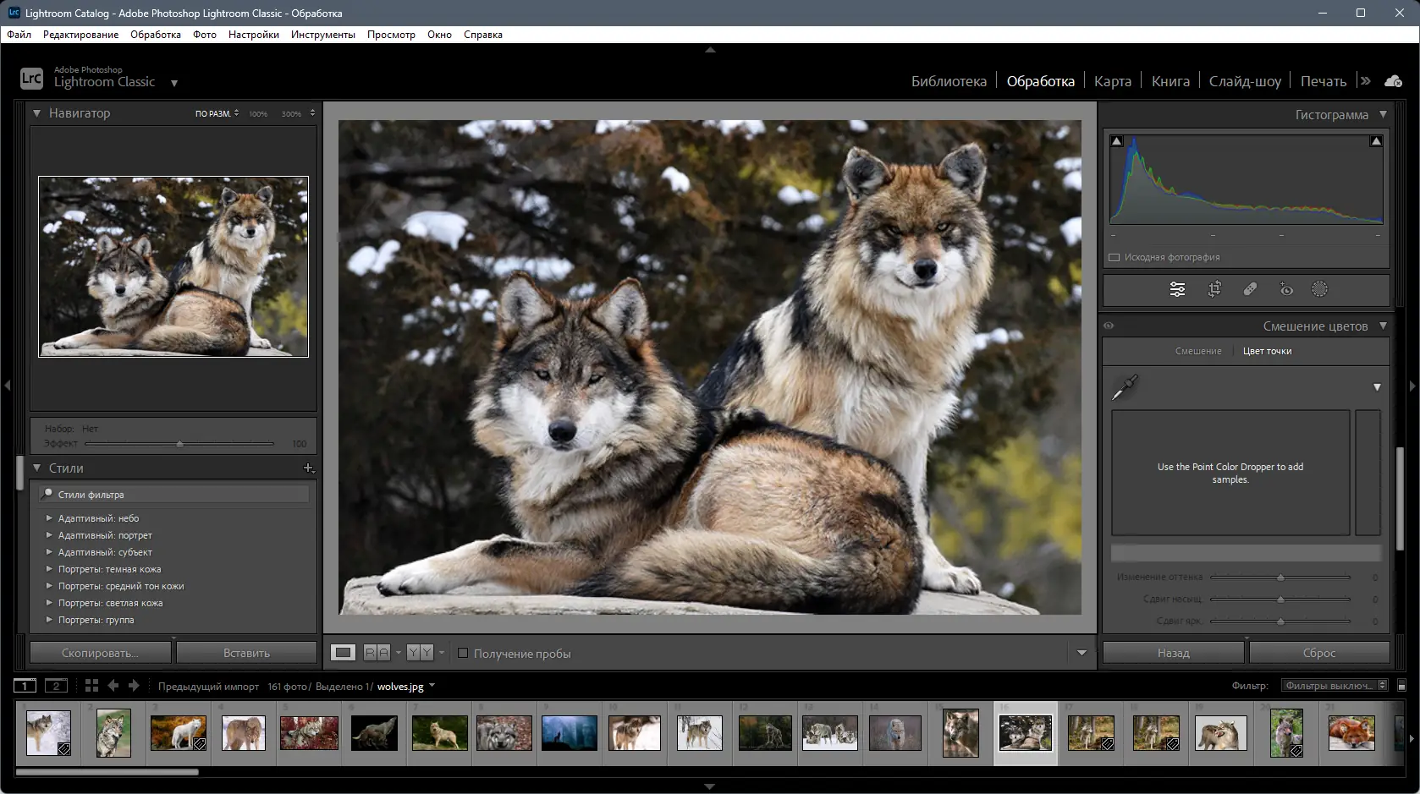The height and width of the screenshot is (794, 1420).
Task: Toggle the shadow clipping indicator on histogram
Action: tap(1117, 140)
